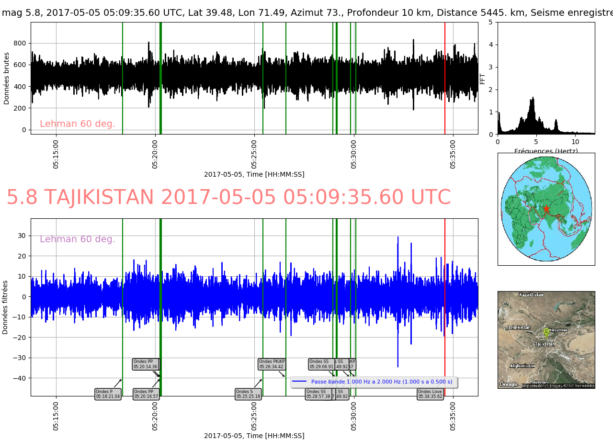Select the Ondes P 05:18:21.04 label

click(x=108, y=394)
